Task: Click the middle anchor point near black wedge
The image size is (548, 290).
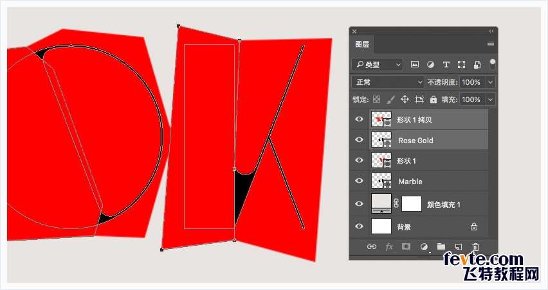Action: (x=235, y=169)
